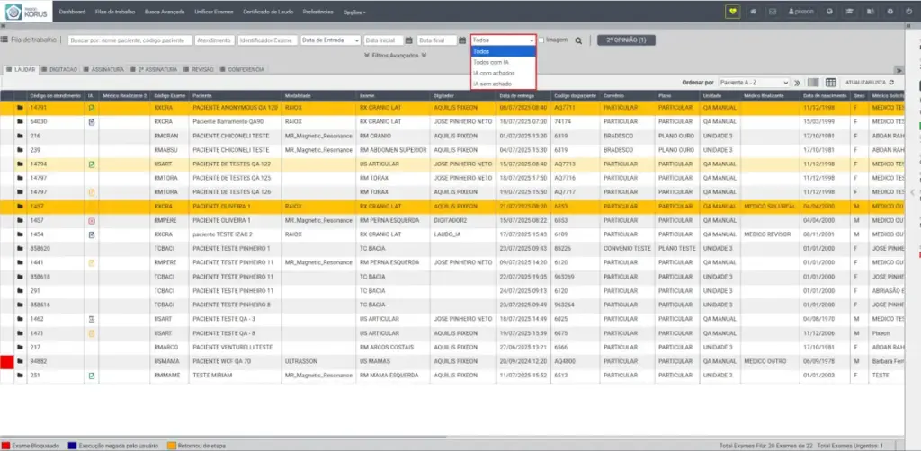The image size is (921, 451).
Task: Switch to the ASSINATURA tab
Action: pos(103,70)
